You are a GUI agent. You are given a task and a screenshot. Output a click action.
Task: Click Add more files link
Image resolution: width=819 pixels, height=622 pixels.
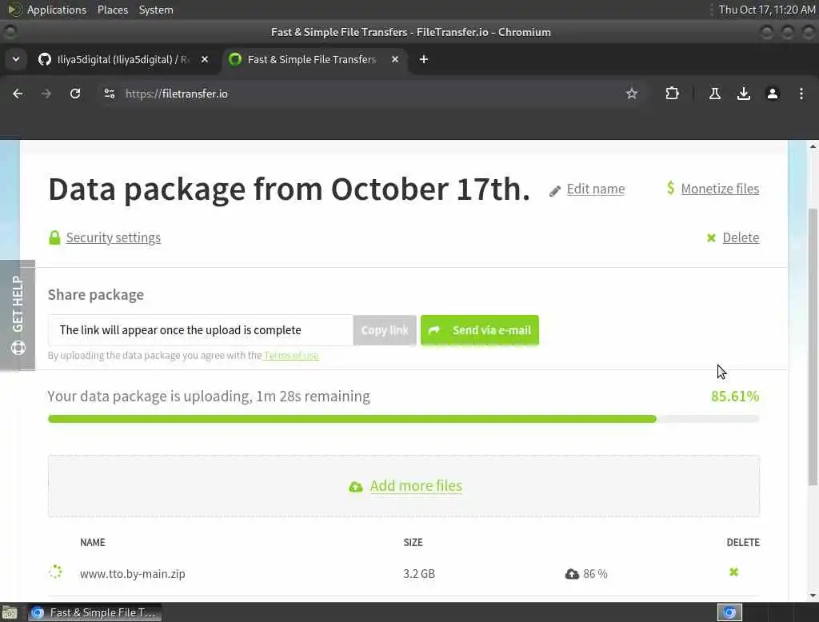pyautogui.click(x=416, y=486)
